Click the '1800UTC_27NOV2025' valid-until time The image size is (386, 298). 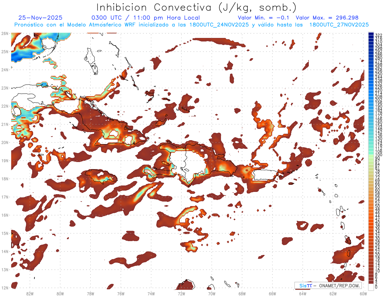339,25
